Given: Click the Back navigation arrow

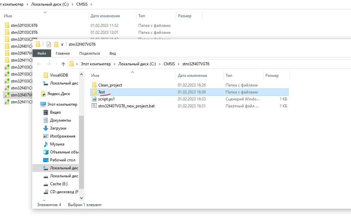Looking at the screenshot, I should coord(39,64).
